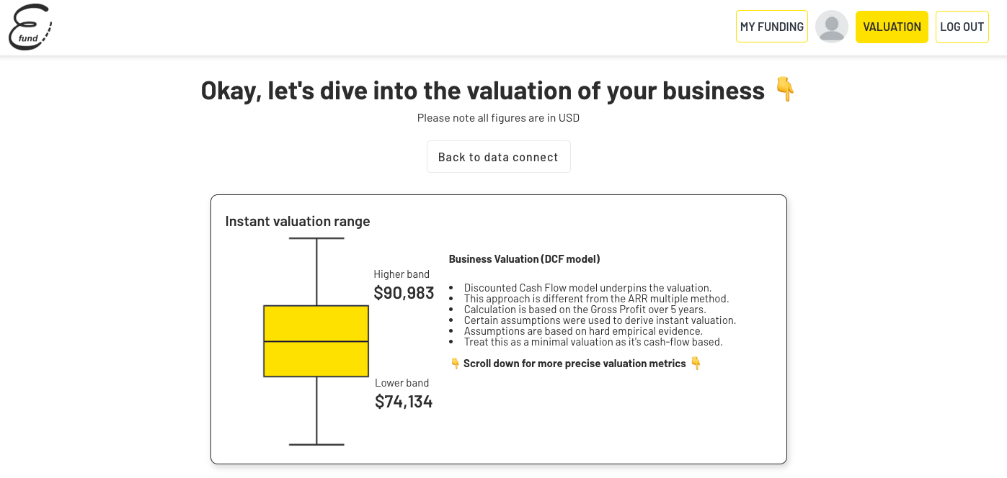Image resolution: width=1007 pixels, height=478 pixels.
Task: Open the MY FUNDING section
Action: pyautogui.click(x=771, y=25)
